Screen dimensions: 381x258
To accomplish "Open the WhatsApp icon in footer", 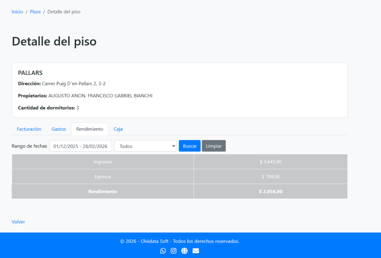I will pyautogui.click(x=163, y=251).
